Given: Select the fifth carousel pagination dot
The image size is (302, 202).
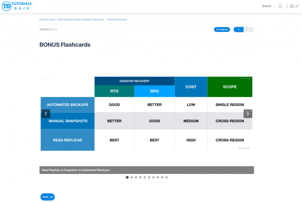Looking at the screenshot, I should pyautogui.click(x=145, y=177).
